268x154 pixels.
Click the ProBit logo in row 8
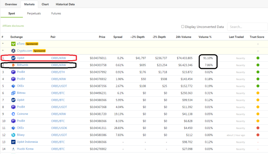[x=13, y=107]
